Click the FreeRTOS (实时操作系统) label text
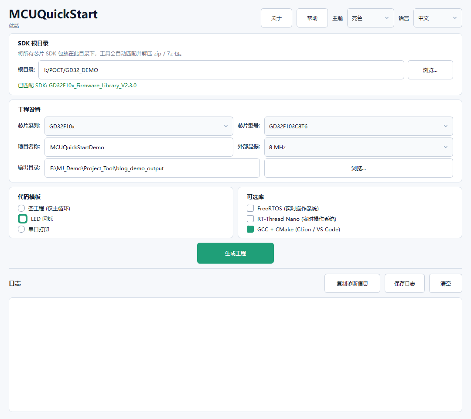The image size is (471, 419). [288, 208]
